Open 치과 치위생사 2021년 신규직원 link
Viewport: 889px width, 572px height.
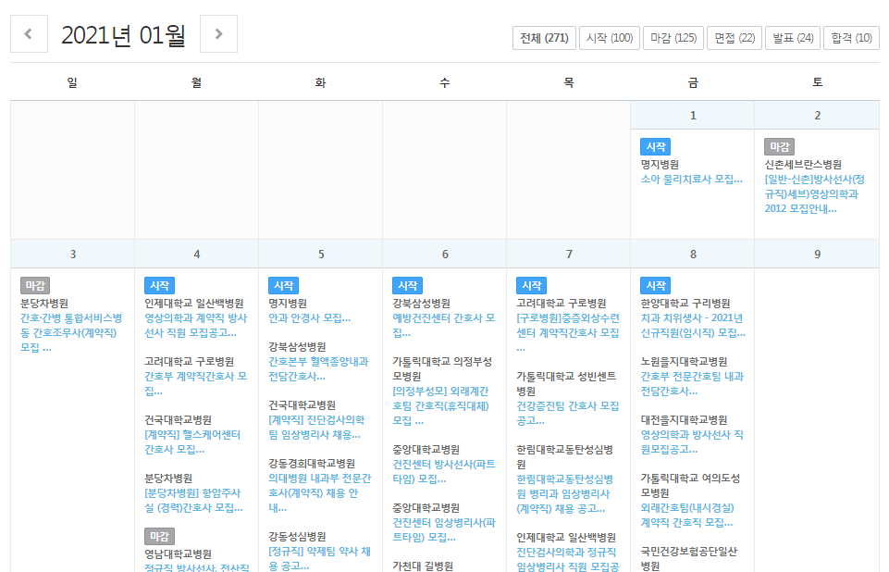693,326
